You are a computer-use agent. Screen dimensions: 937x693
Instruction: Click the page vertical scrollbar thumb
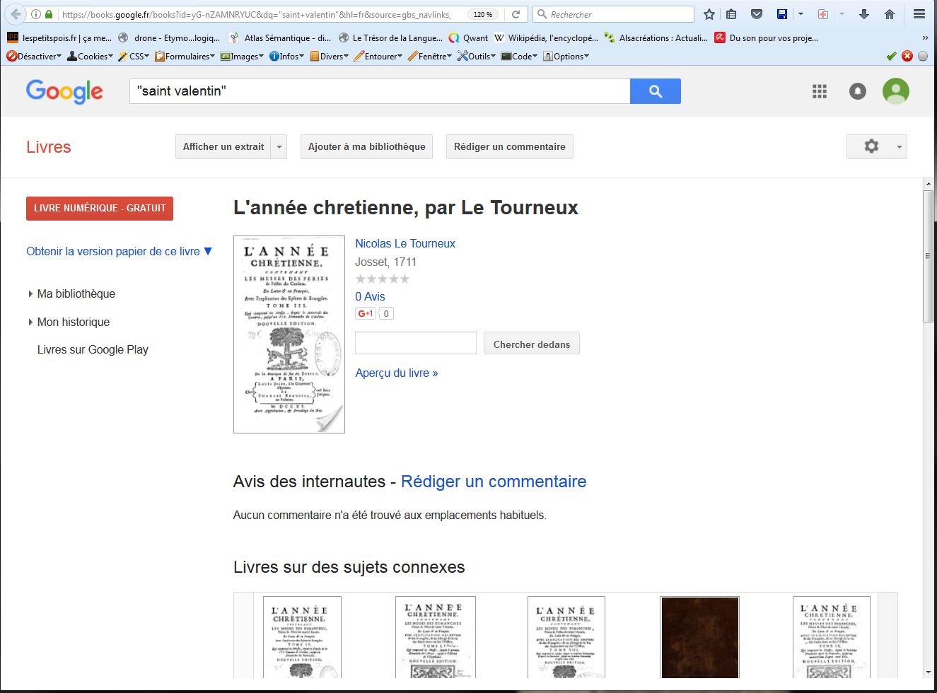coord(928,256)
